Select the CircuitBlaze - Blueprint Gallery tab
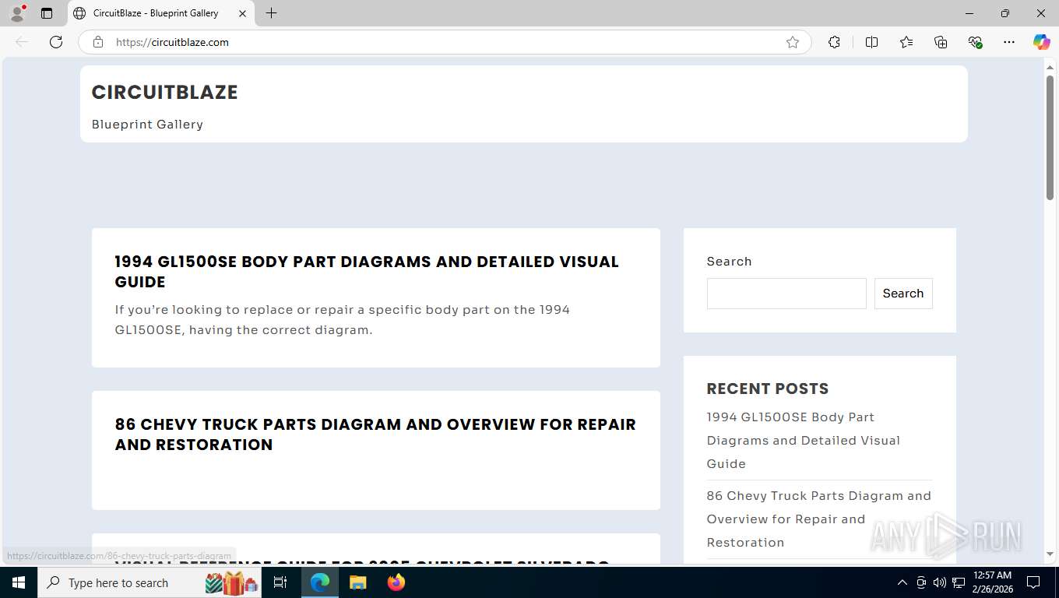The image size is (1059, 598). 161,13
